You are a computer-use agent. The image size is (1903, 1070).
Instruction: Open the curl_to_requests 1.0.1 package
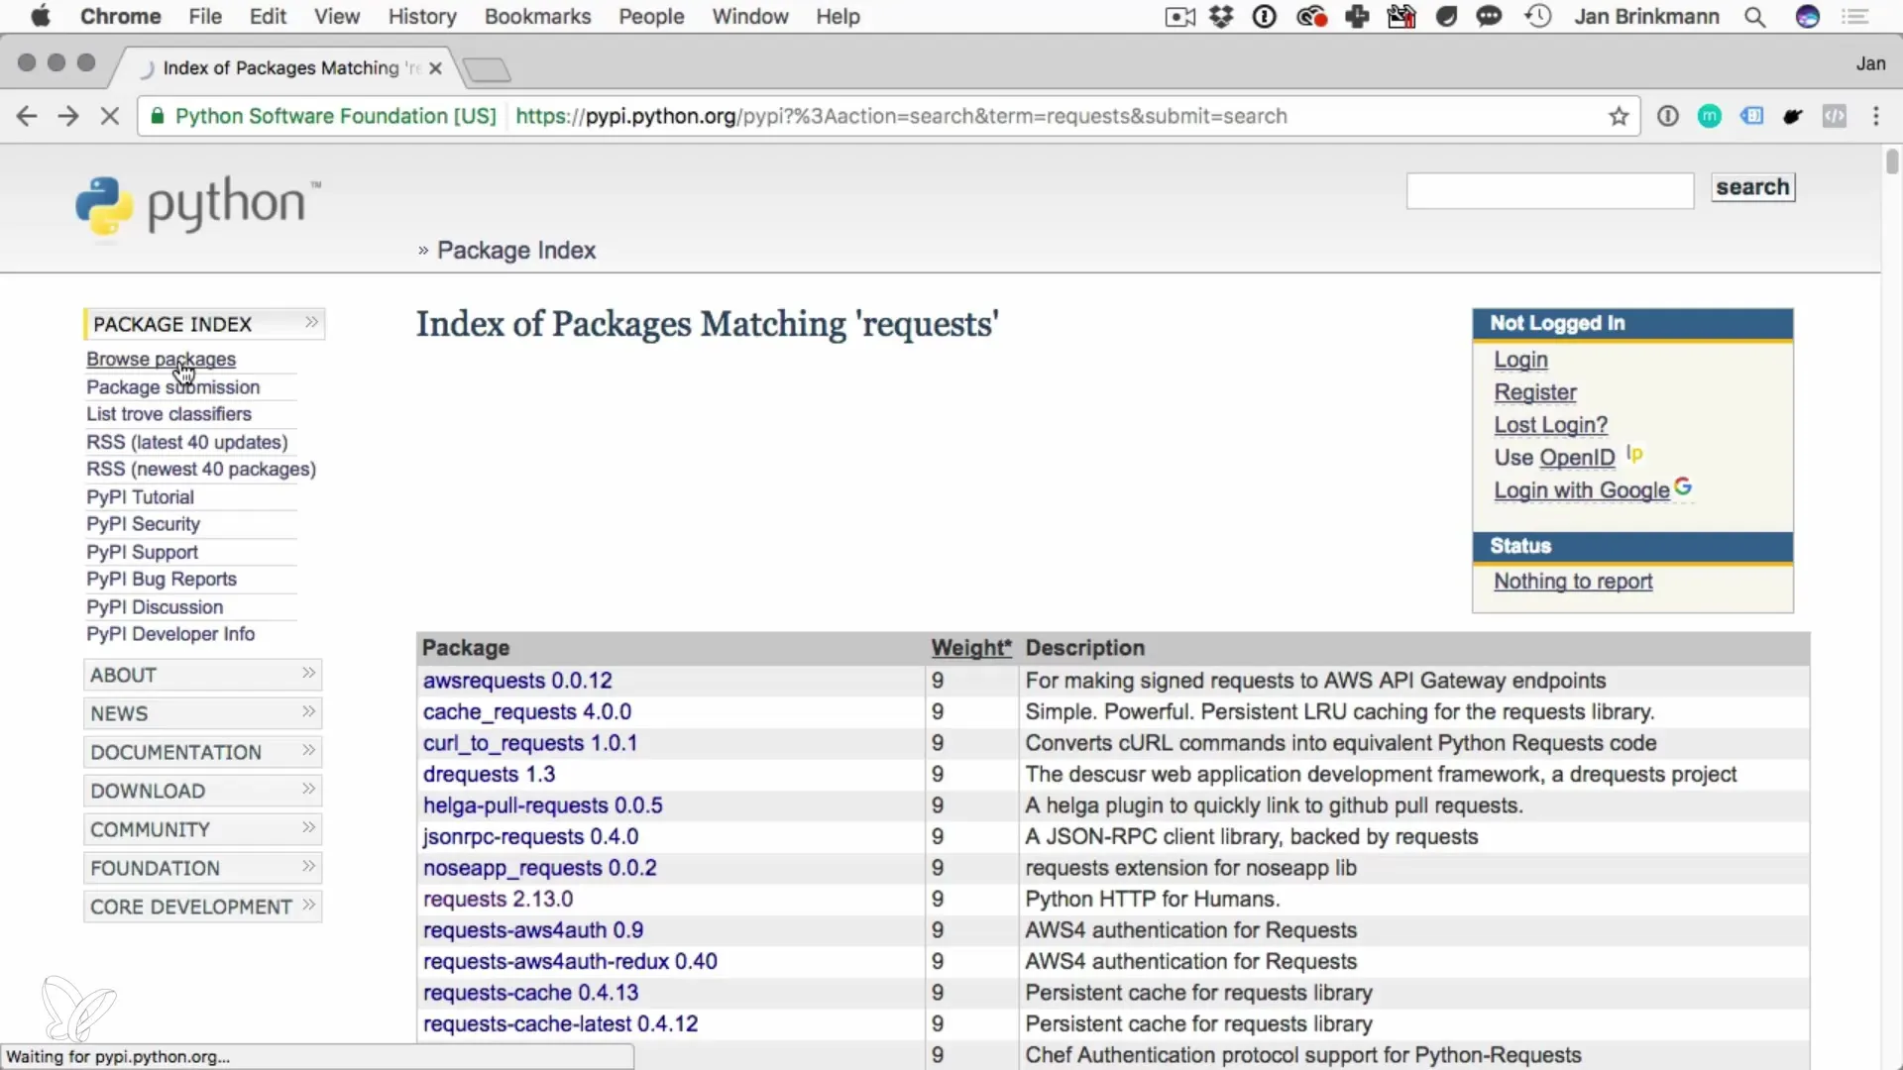[530, 743]
